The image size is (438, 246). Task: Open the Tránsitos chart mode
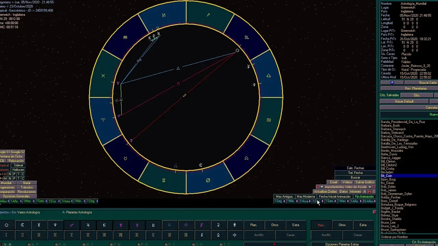click(27, 188)
